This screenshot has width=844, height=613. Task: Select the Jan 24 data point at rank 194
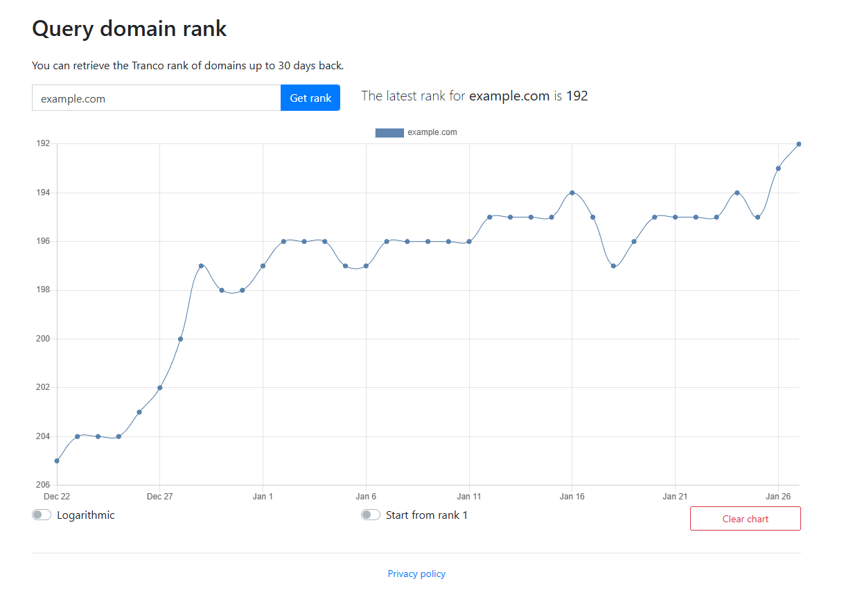737,193
